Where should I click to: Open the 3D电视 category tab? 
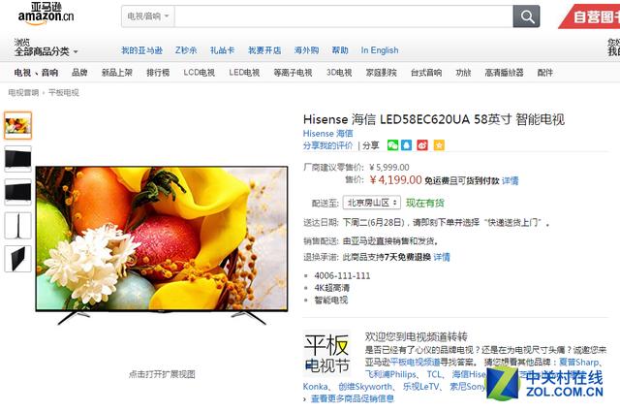(x=339, y=73)
